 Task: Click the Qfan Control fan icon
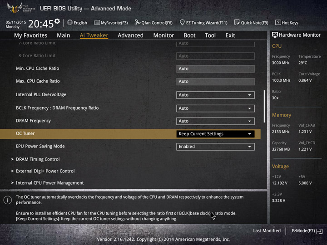(137, 23)
